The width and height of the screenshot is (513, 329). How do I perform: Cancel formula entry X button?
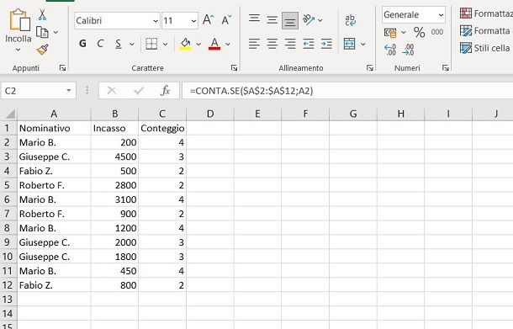coord(112,91)
